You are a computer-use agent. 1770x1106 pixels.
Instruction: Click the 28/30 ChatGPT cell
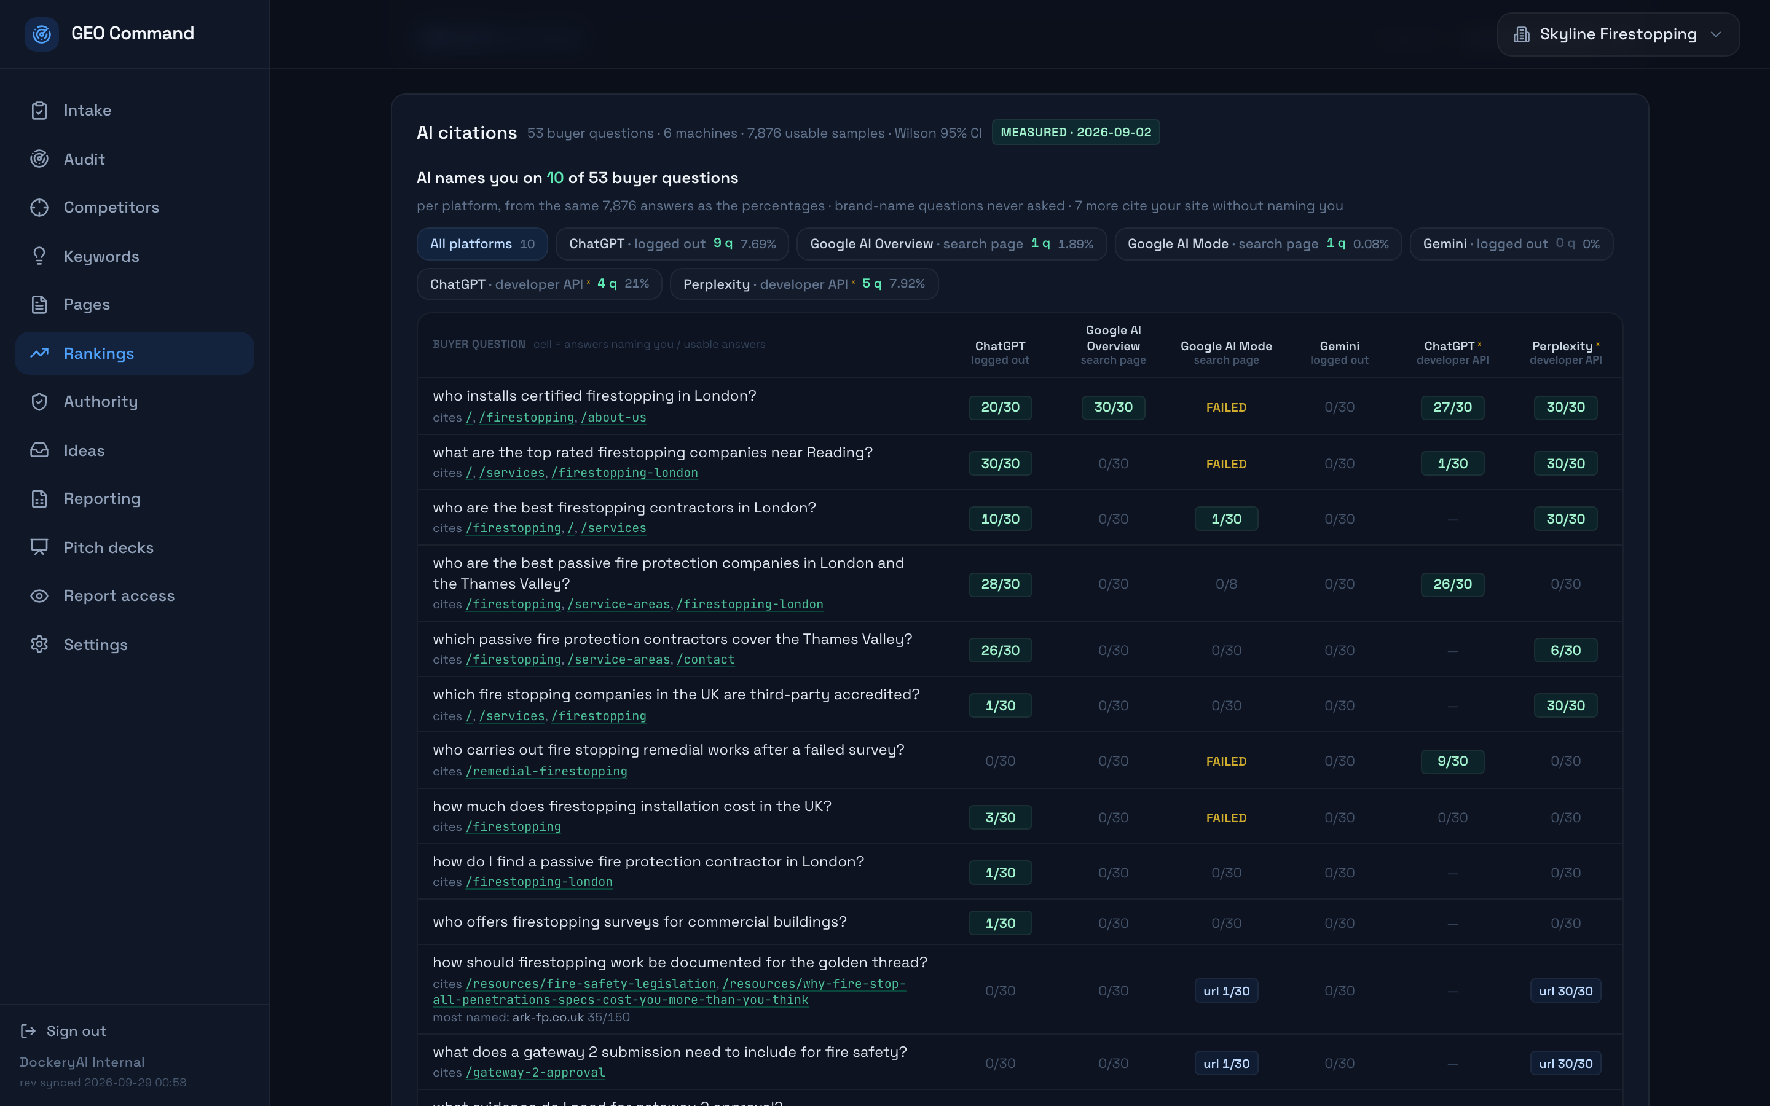click(1000, 584)
